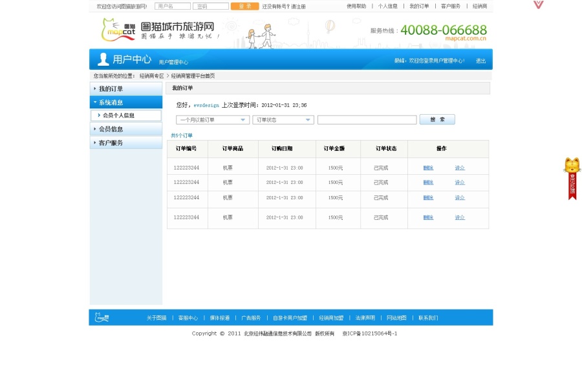
Task: Click the 我的订单 content panel heading
Action: (182, 88)
